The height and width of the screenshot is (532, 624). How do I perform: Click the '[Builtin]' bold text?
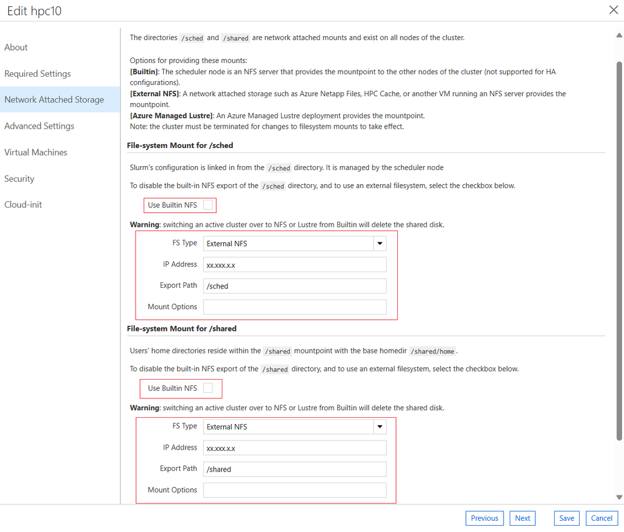(x=145, y=72)
